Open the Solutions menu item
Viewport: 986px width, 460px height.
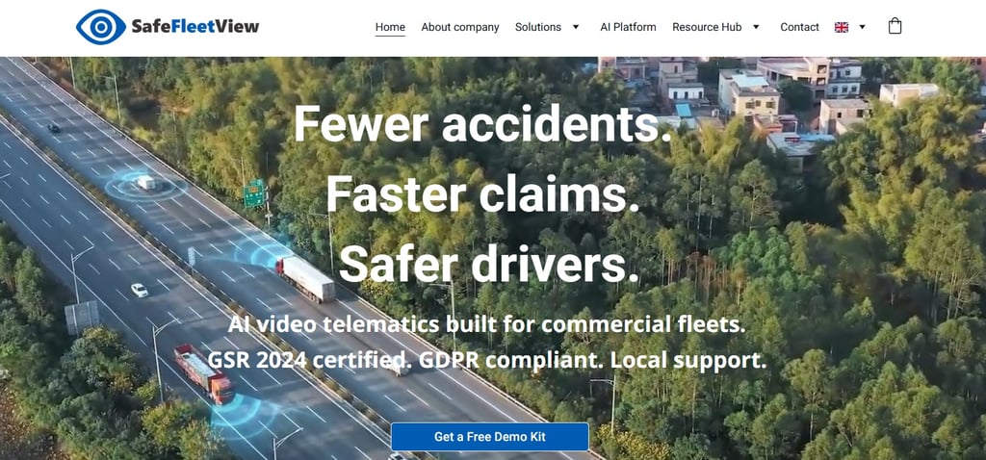(538, 27)
